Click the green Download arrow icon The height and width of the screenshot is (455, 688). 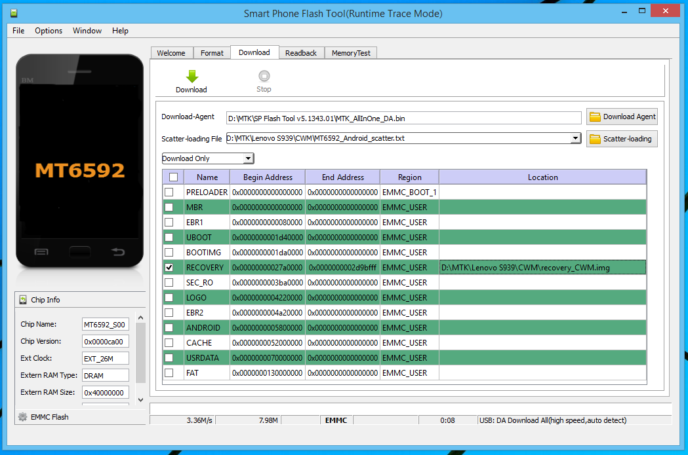click(192, 76)
